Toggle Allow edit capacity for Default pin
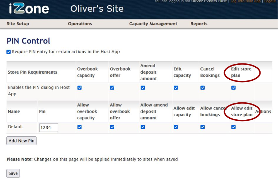Screen dimensions: 278x181 click(x=176, y=127)
